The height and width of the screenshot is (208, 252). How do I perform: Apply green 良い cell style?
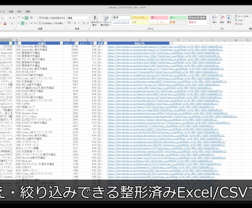tap(178, 18)
